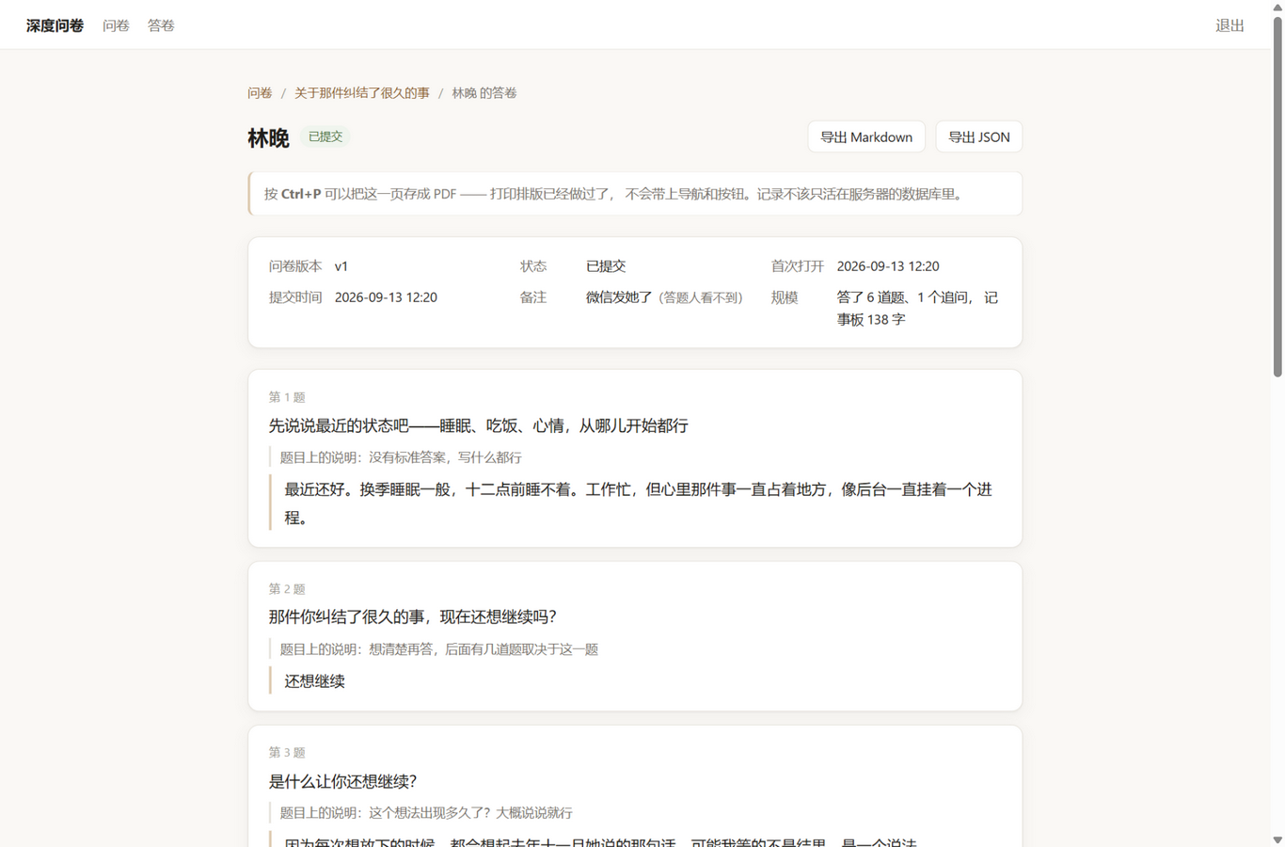The image size is (1285, 847).
Task: Open the 问卷 breadcrumb link
Action: 260,93
